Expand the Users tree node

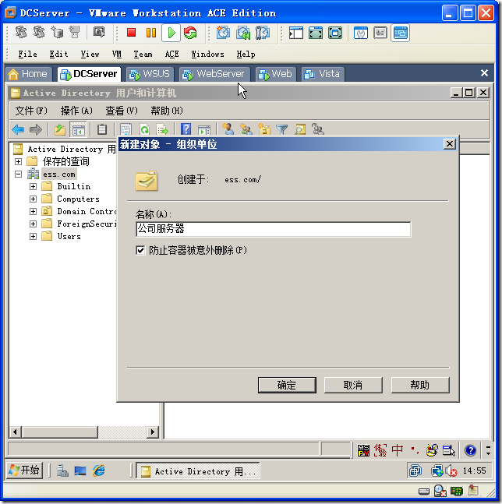pos(33,236)
